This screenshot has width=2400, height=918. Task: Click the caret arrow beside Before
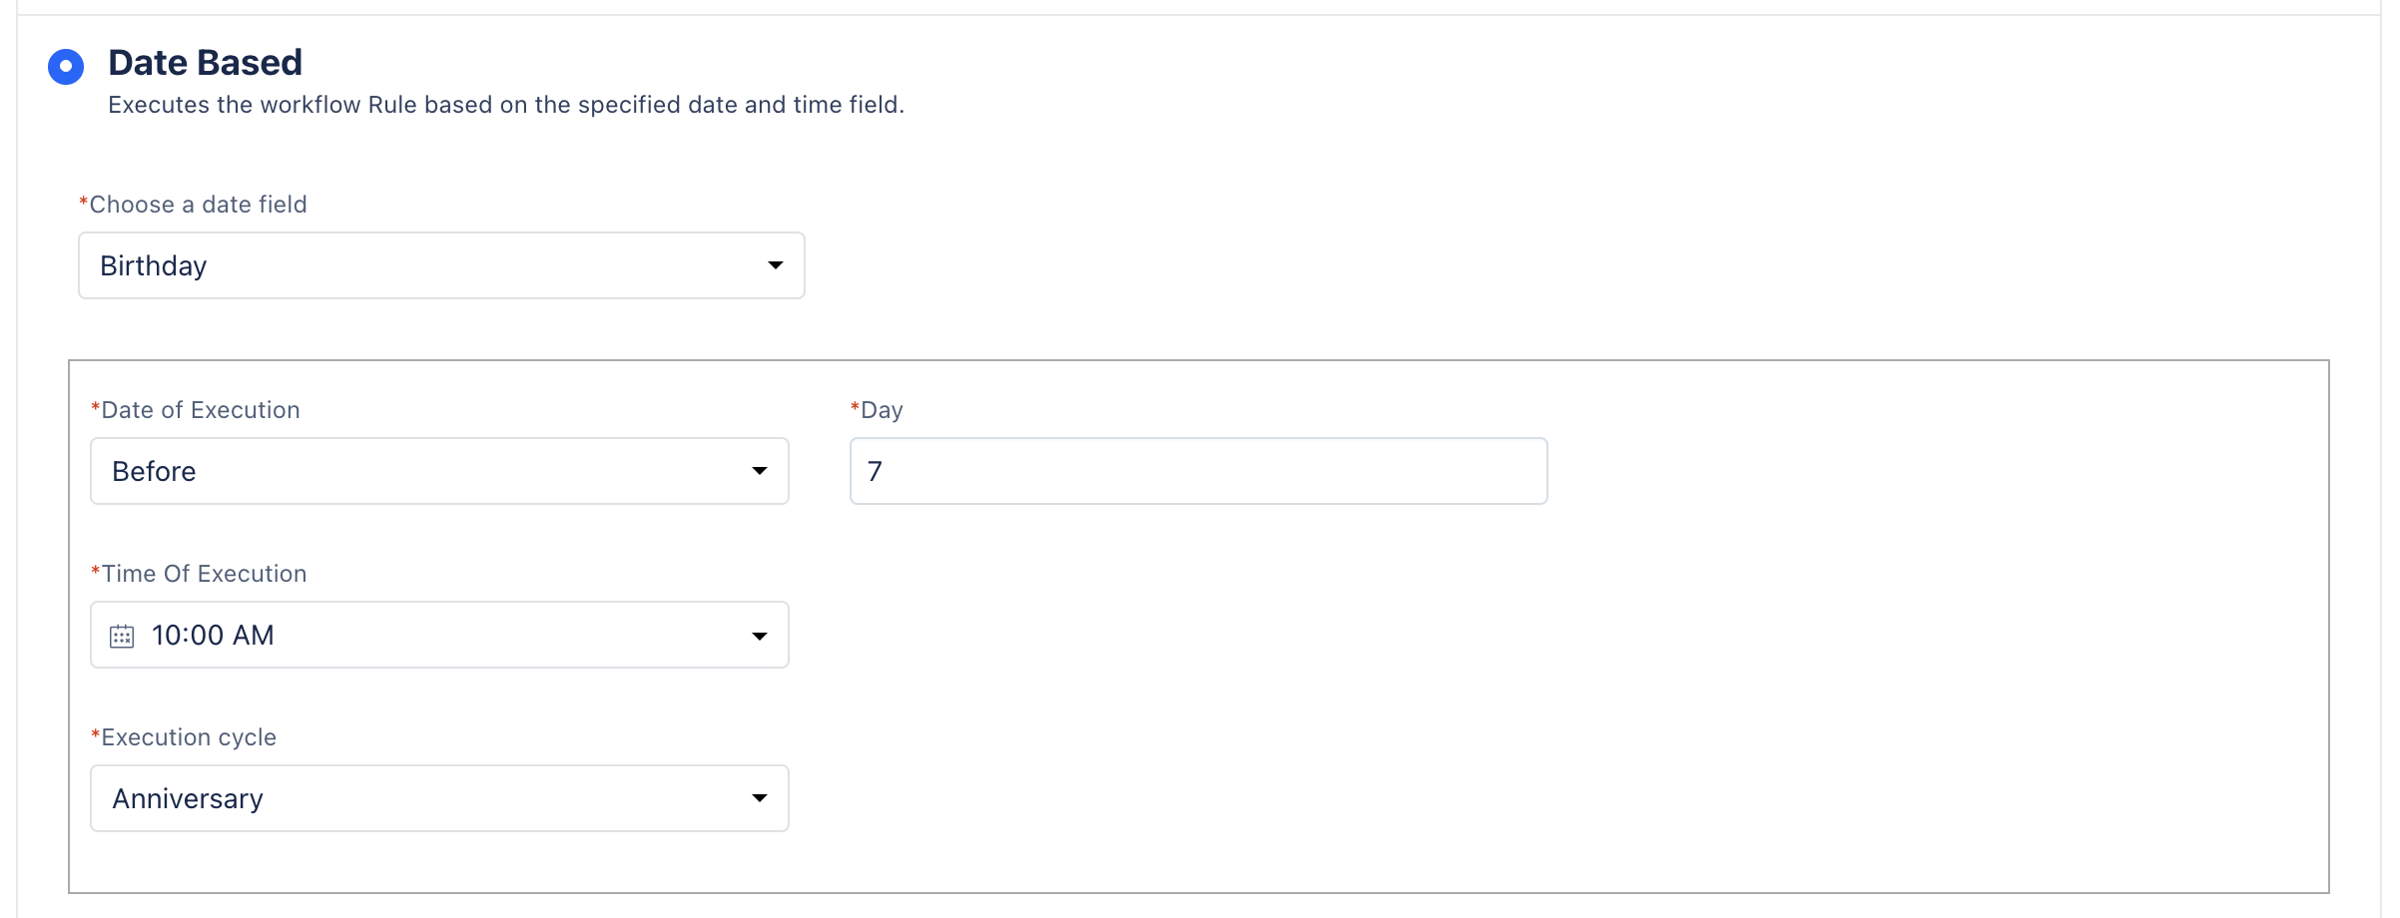pyautogui.click(x=759, y=471)
